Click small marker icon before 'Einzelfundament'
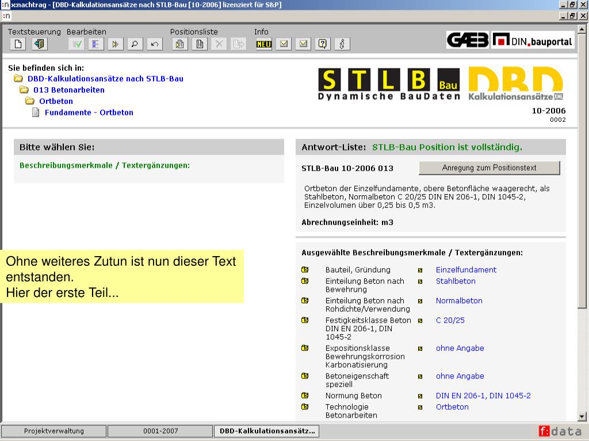 point(420,270)
